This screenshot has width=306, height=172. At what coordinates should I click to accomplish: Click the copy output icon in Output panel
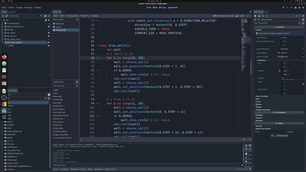[250, 145]
